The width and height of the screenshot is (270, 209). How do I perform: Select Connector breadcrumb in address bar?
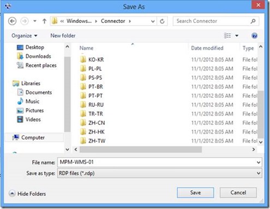pos(113,21)
